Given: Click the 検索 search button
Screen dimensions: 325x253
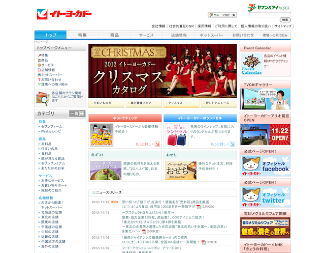Looking at the screenshot, I should pyautogui.click(x=285, y=20).
